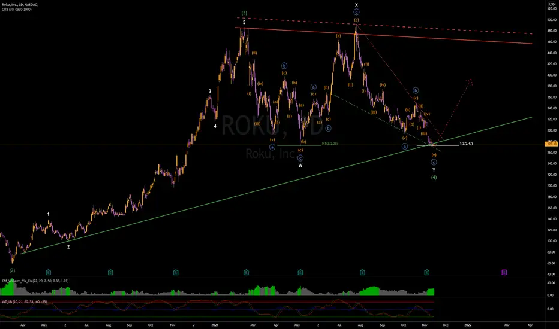Image resolution: width=559 pixels, height=329 pixels.
Task: Click the Dec label on the time axis
Action: click(446, 325)
